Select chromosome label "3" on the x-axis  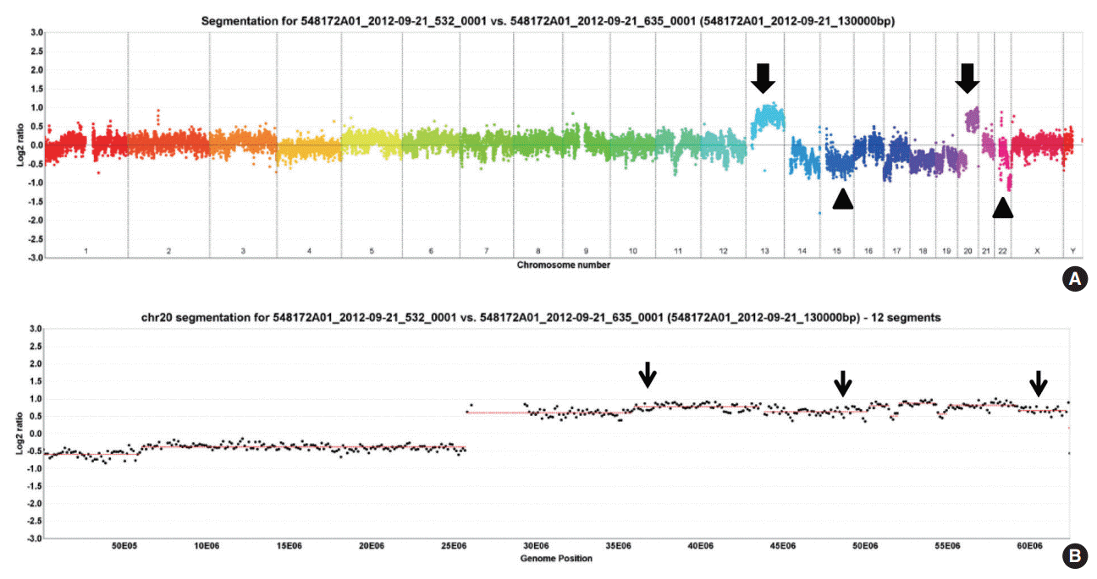pyautogui.click(x=243, y=252)
